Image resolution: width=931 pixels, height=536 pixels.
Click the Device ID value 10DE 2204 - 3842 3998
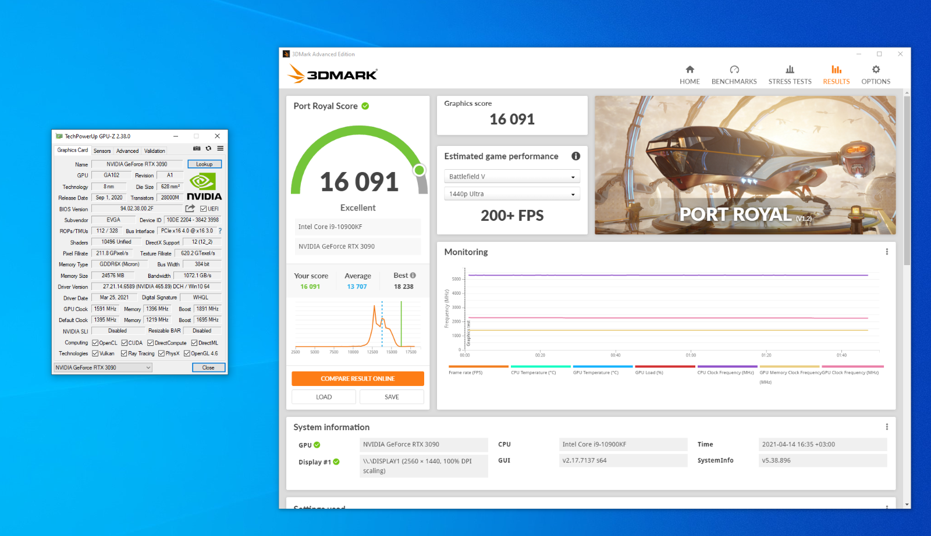(193, 220)
